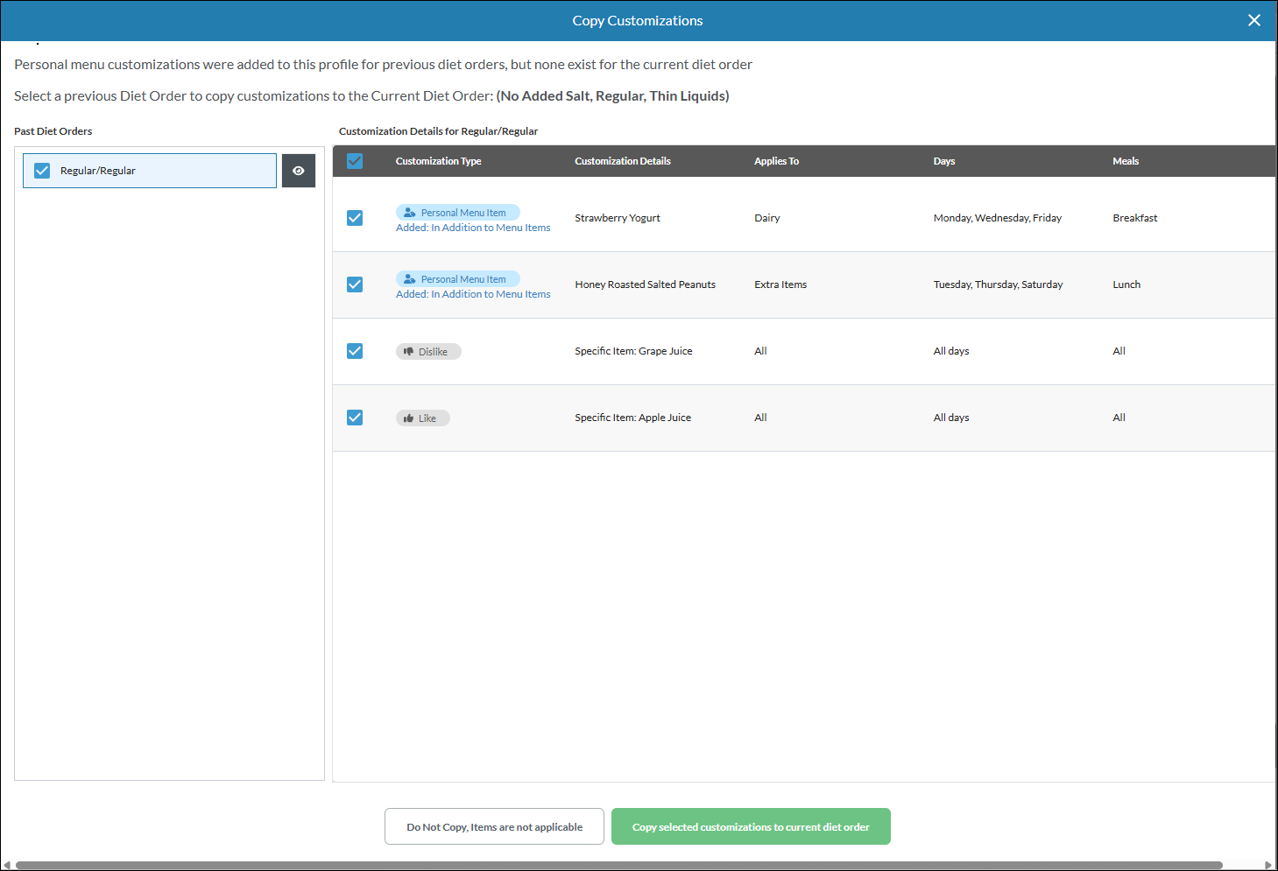Close the Copy Customizations dialog
Screen dimensions: 1278x871
[1254, 20]
